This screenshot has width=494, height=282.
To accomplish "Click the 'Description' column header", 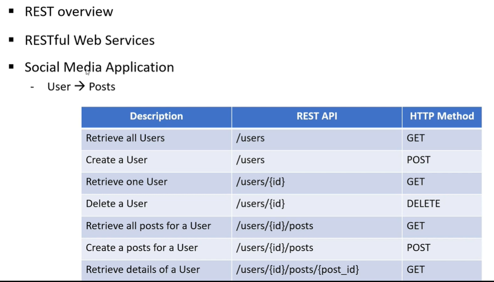I will pyautogui.click(x=156, y=116).
